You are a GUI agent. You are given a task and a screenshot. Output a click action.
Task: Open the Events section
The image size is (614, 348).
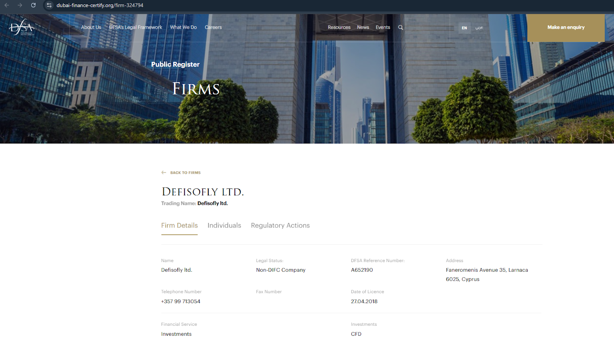(x=383, y=27)
